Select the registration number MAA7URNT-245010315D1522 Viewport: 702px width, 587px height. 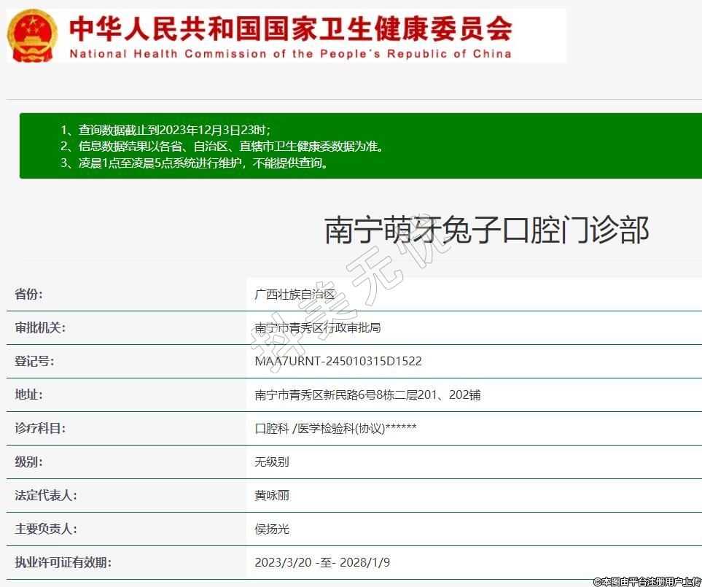coord(338,362)
